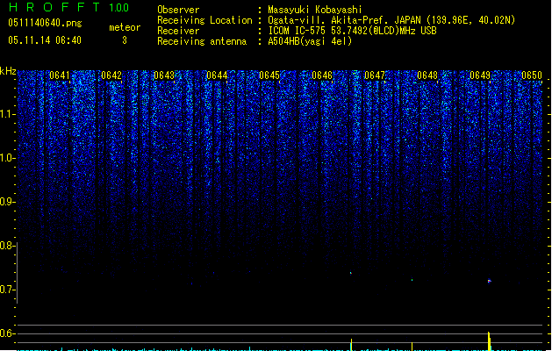Click the meteor count value 3

125,40
